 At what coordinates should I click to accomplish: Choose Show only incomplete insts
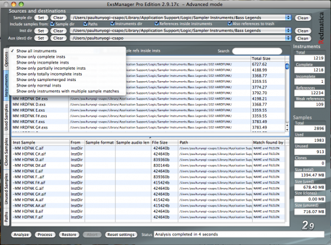pos(67,62)
